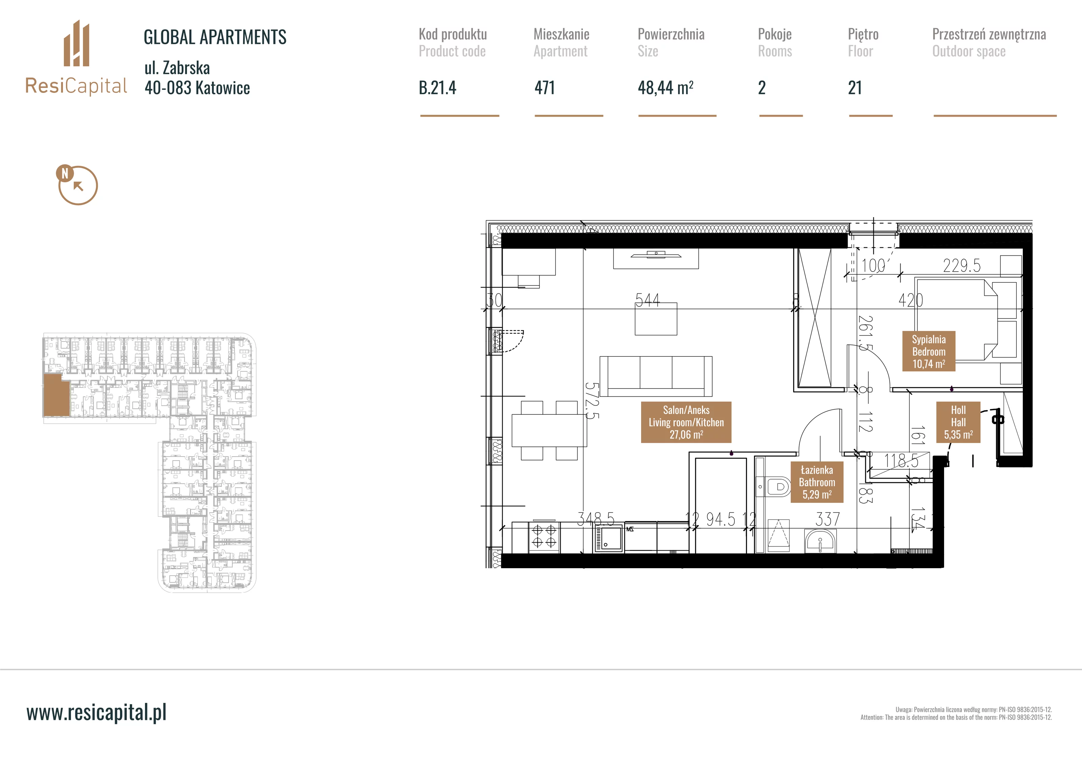Click the Sypialnia Bedroom 10,74 m² label
1082x765 pixels.
[928, 351]
